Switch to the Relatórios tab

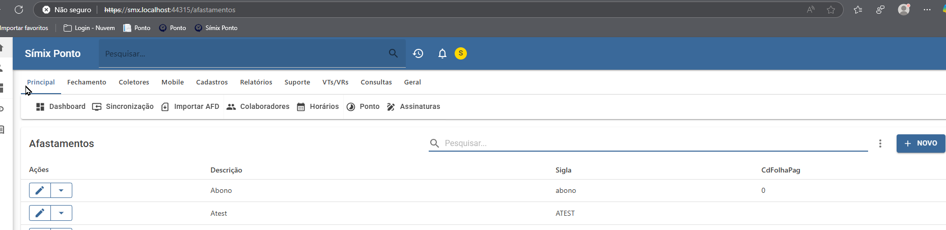tap(256, 82)
